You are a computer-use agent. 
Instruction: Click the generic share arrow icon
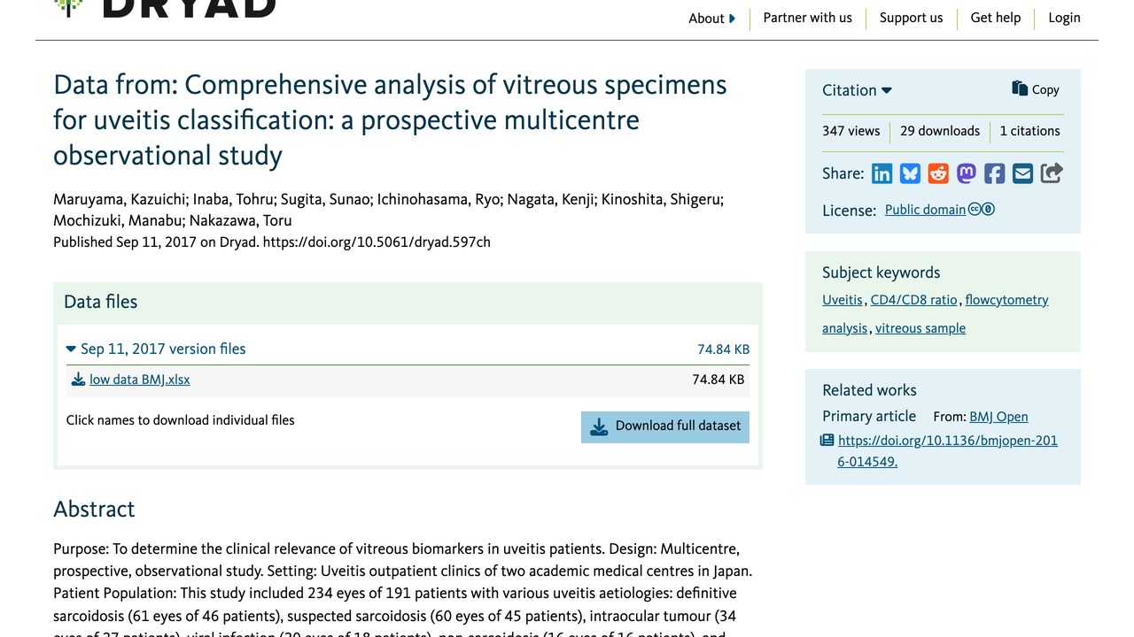pyautogui.click(x=1052, y=173)
